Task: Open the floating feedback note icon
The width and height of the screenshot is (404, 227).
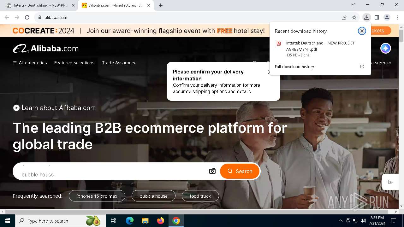Action: (390, 182)
